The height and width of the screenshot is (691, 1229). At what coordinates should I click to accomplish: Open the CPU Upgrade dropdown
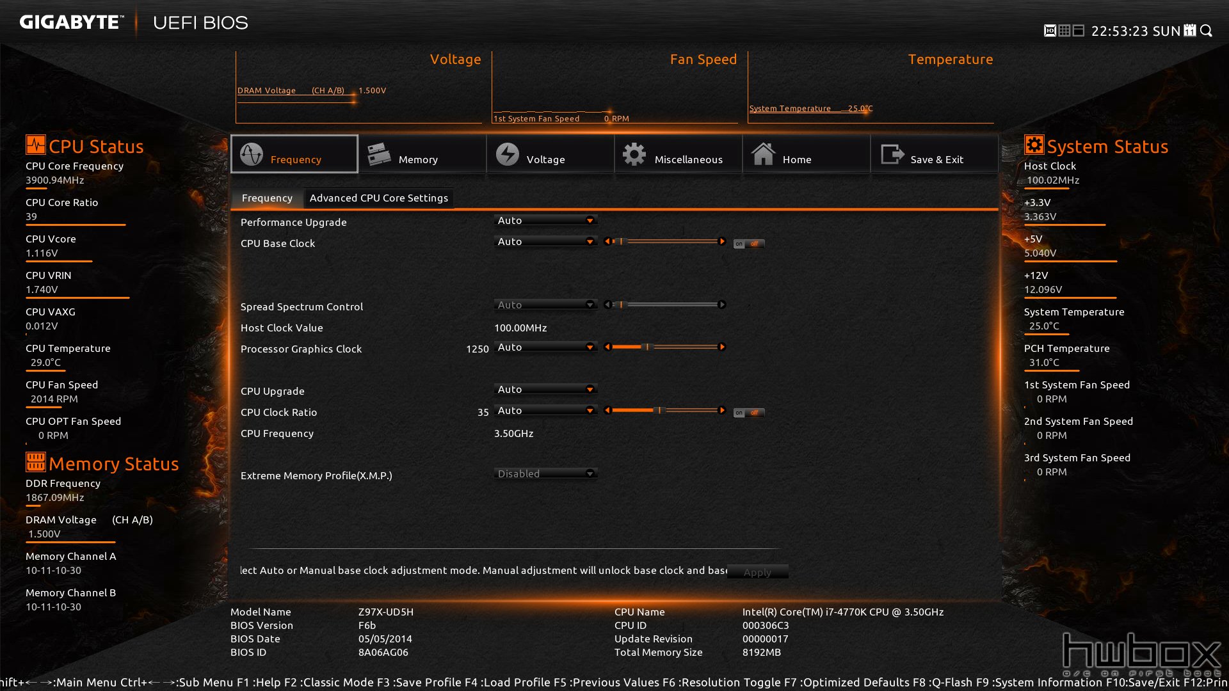point(545,389)
